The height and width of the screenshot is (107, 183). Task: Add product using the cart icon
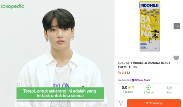click(x=121, y=103)
